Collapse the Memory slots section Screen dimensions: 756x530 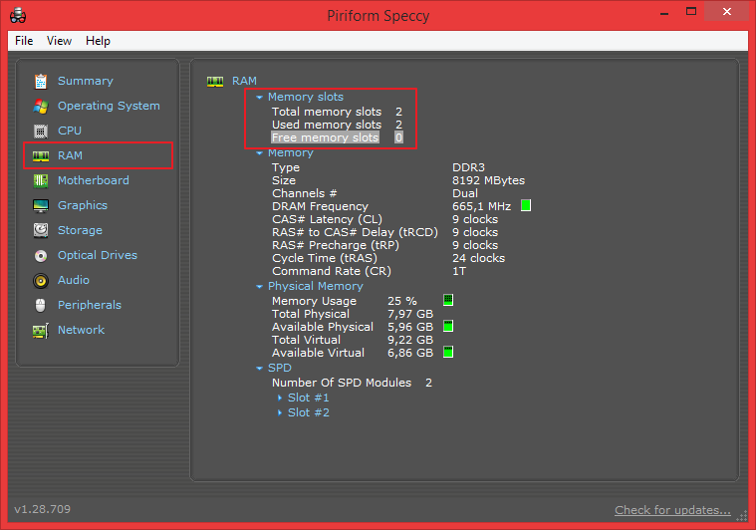point(259,98)
